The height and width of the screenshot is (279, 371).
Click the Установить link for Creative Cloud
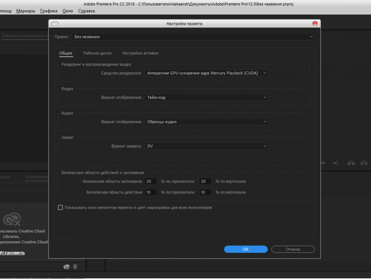tap(12, 253)
